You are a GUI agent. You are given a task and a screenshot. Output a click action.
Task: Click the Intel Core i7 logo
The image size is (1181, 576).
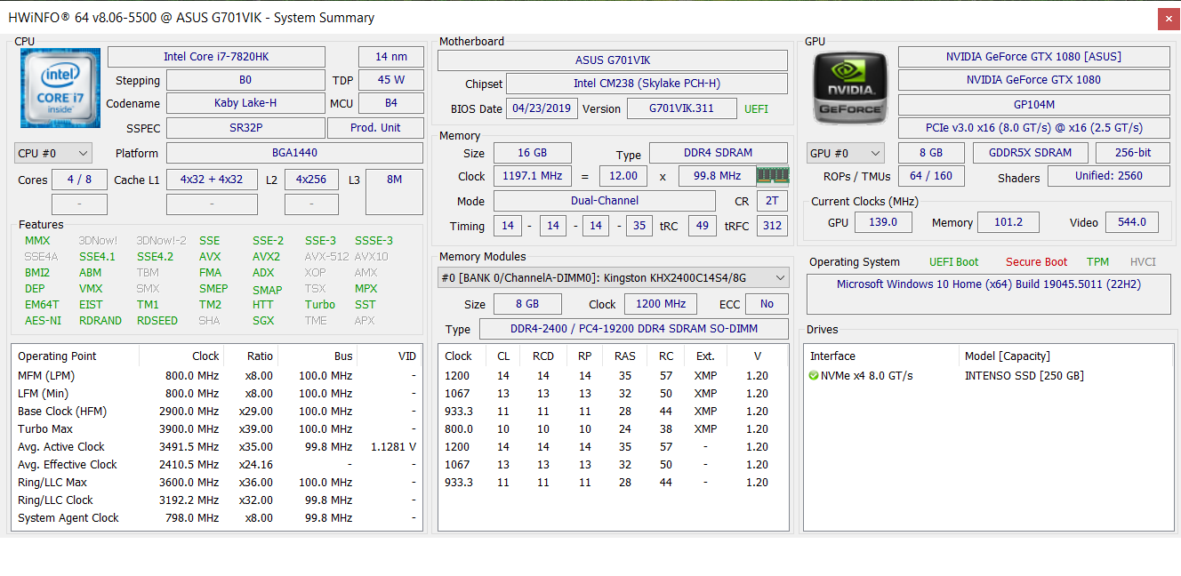pyautogui.click(x=60, y=88)
